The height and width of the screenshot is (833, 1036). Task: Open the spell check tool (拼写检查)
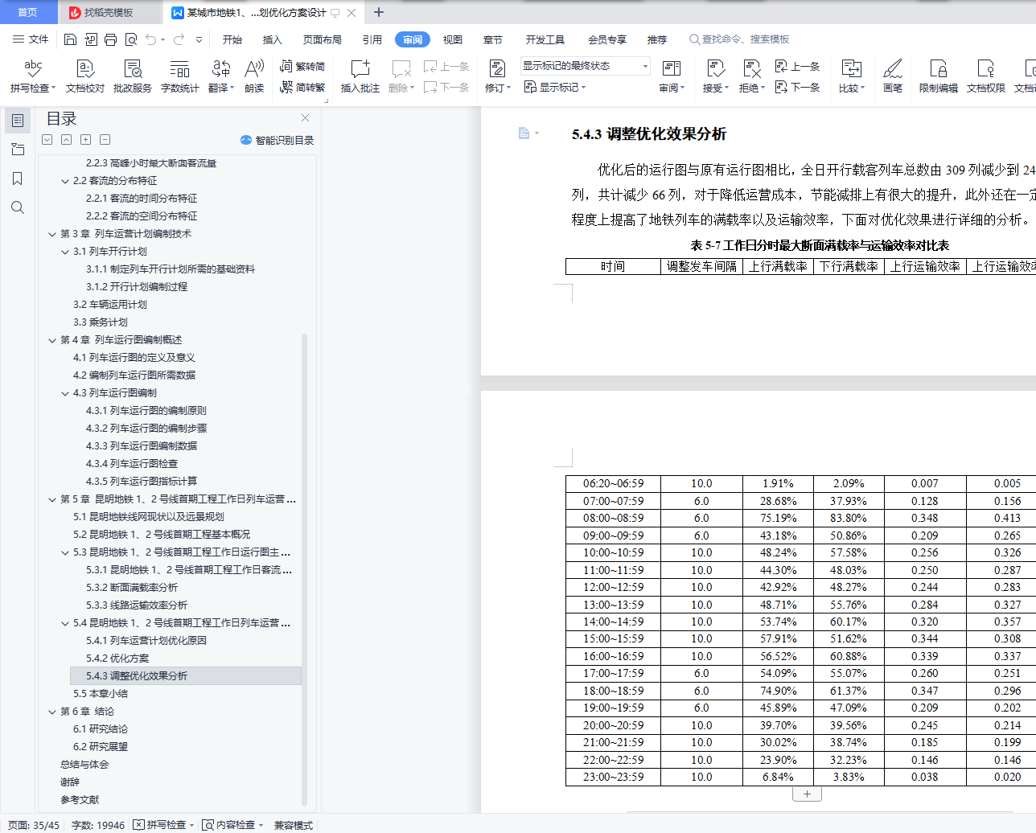click(33, 76)
